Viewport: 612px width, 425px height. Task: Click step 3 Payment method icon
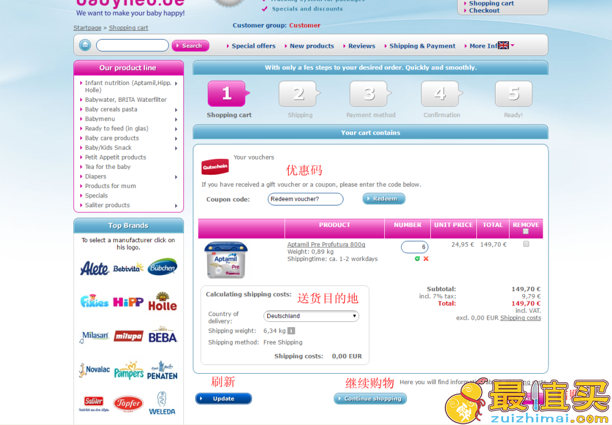(x=370, y=94)
